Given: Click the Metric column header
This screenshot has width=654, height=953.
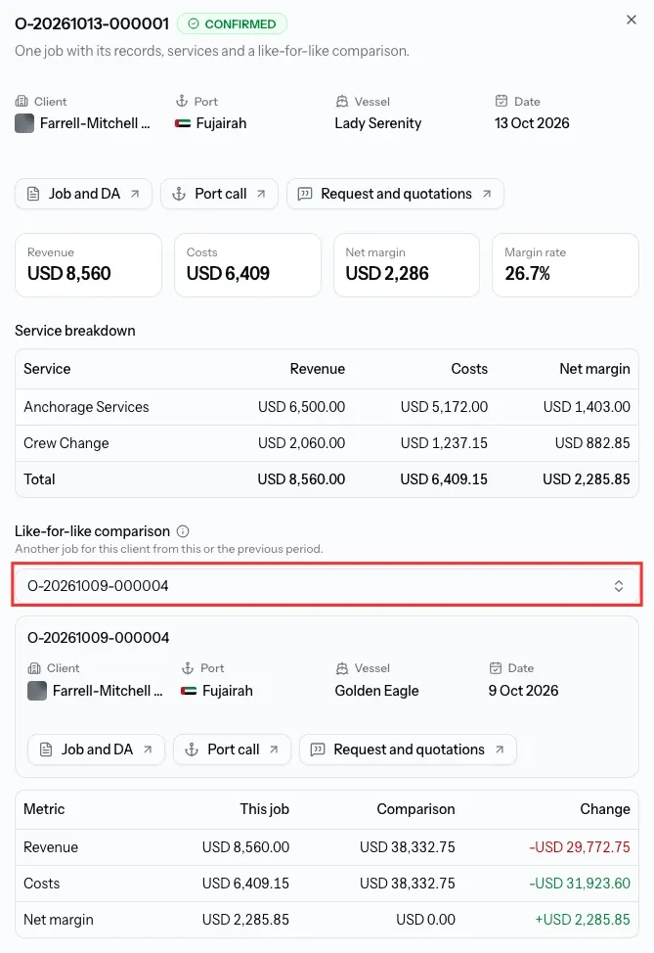Looking at the screenshot, I should [x=44, y=809].
